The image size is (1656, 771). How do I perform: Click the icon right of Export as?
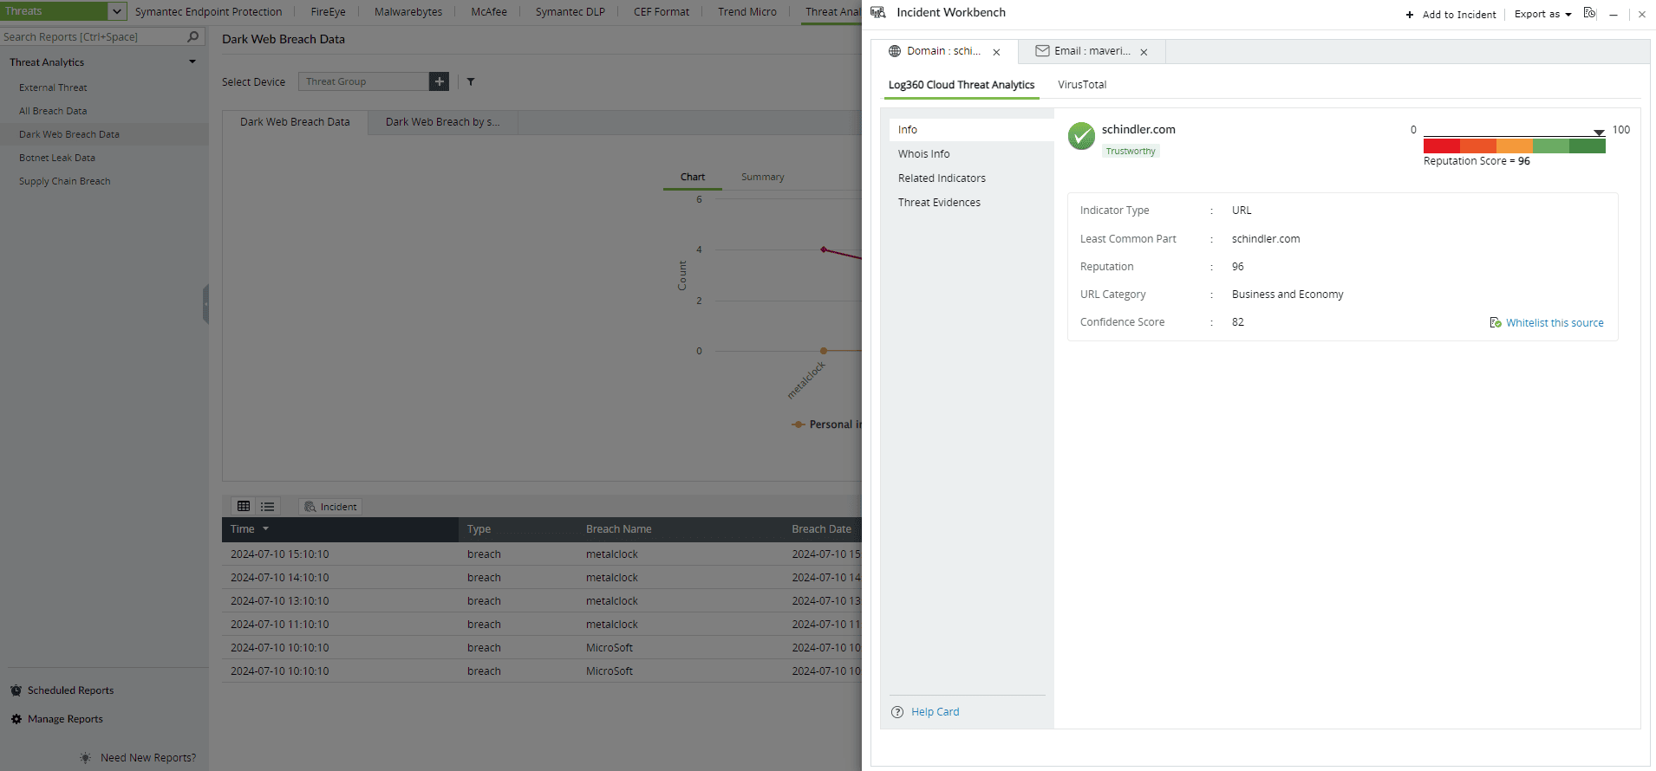coord(1589,13)
